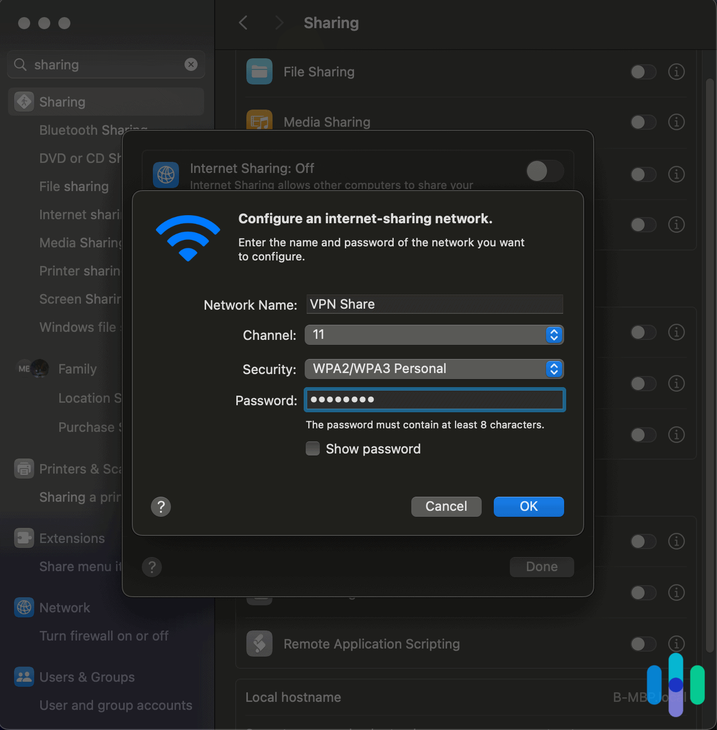Click inside the Network Name field
This screenshot has width=717, height=730.
(x=434, y=304)
